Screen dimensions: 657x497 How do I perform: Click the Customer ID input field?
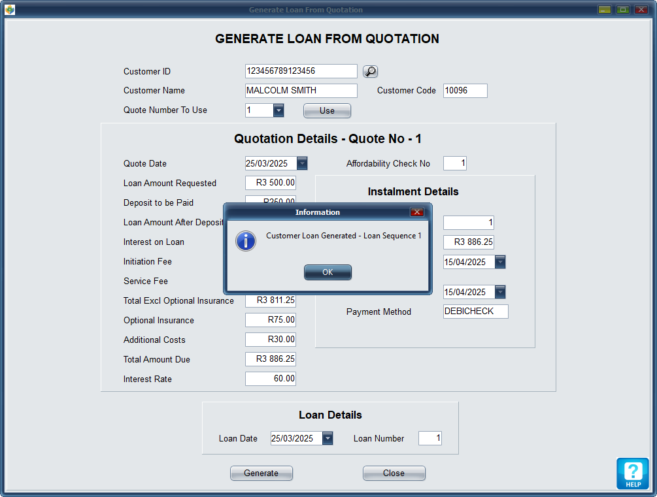(x=301, y=71)
